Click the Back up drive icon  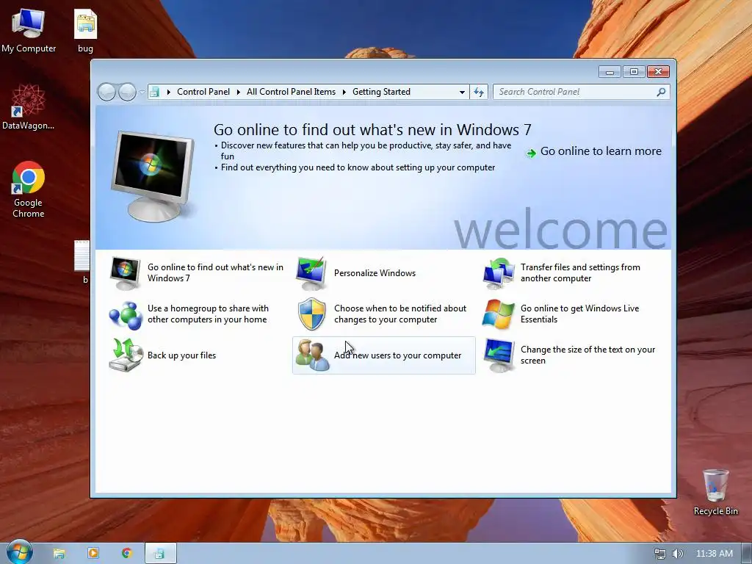(x=126, y=355)
